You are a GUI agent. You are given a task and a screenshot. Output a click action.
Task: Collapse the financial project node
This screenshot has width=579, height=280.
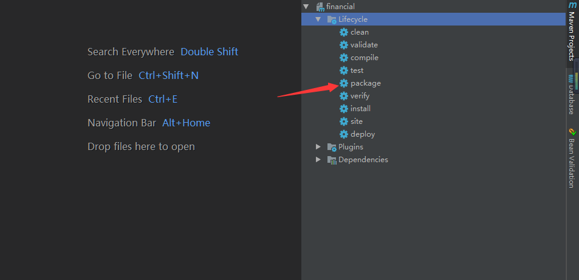click(306, 7)
